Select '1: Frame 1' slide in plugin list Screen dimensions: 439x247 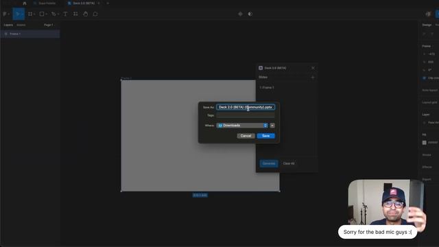[267, 88]
